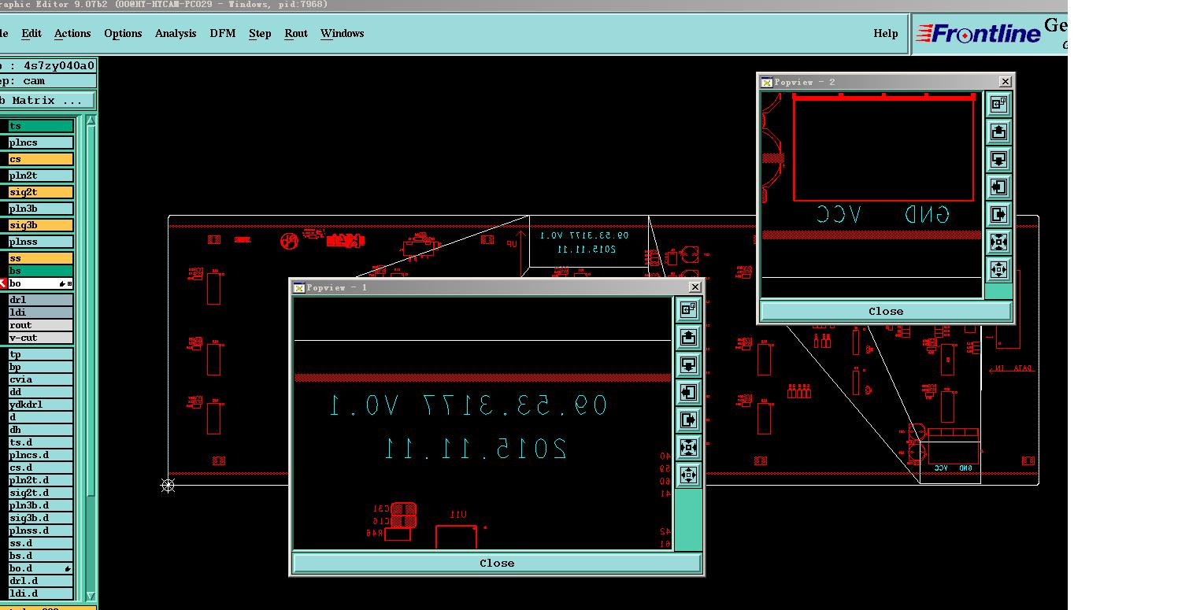This screenshot has height=610, width=1189.
Task: Pan up in Popview 1
Action: (x=688, y=338)
